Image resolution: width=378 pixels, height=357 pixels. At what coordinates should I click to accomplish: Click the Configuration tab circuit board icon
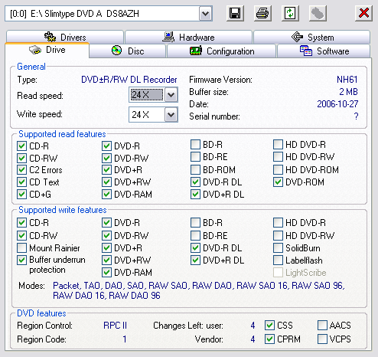(196, 51)
